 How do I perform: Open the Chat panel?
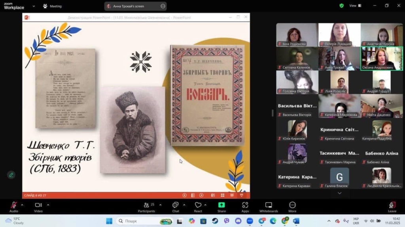(x=176, y=207)
